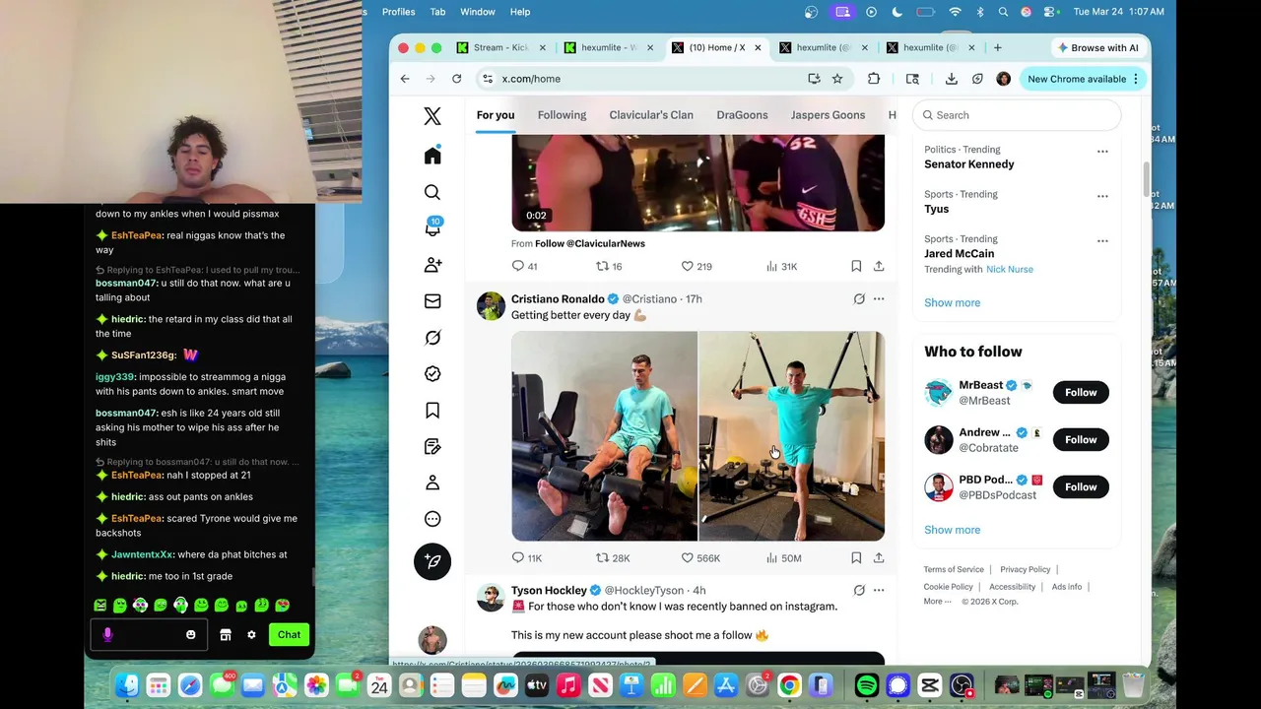
Task: Open Chrome downloads icon
Action: pos(952,79)
